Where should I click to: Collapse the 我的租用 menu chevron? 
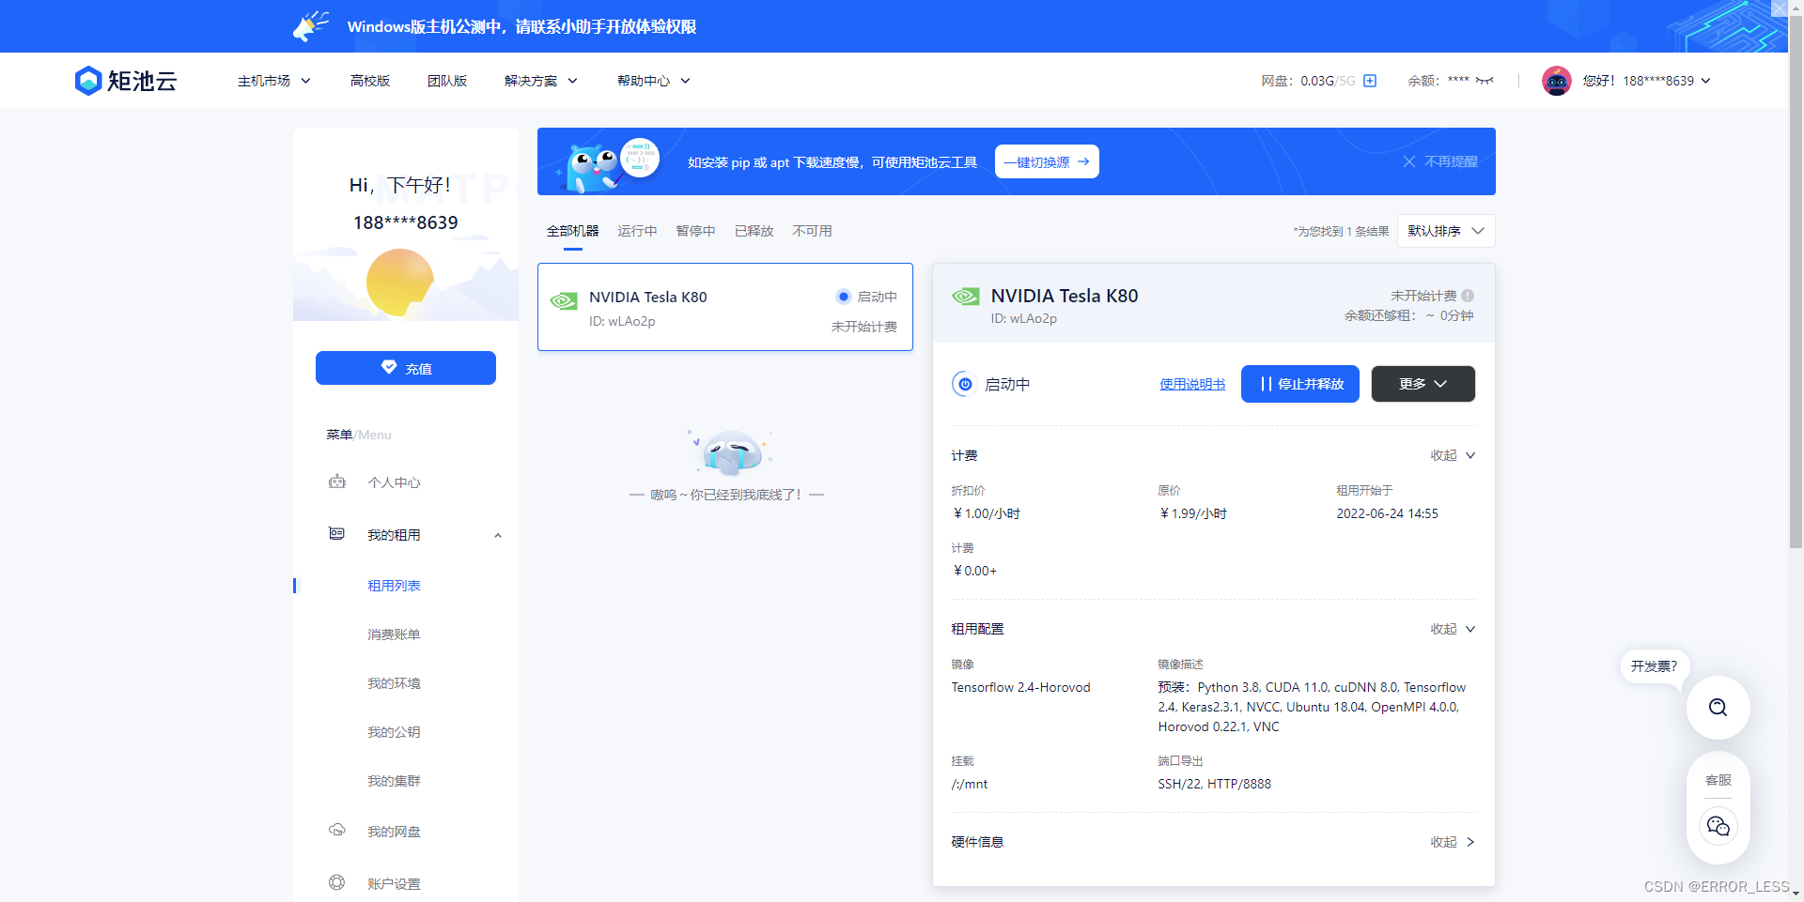click(x=498, y=535)
